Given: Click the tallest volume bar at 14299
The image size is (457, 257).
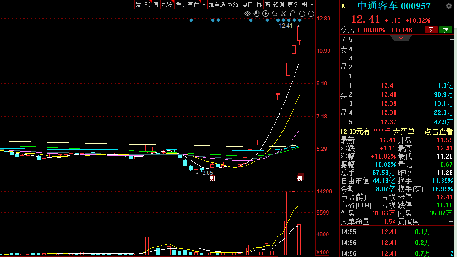Looking at the screenshot, I should [294, 223].
